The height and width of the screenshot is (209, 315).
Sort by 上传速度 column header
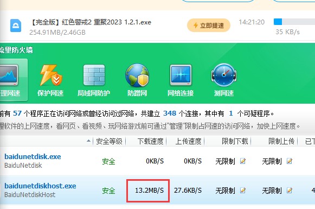pyautogui.click(x=188, y=141)
